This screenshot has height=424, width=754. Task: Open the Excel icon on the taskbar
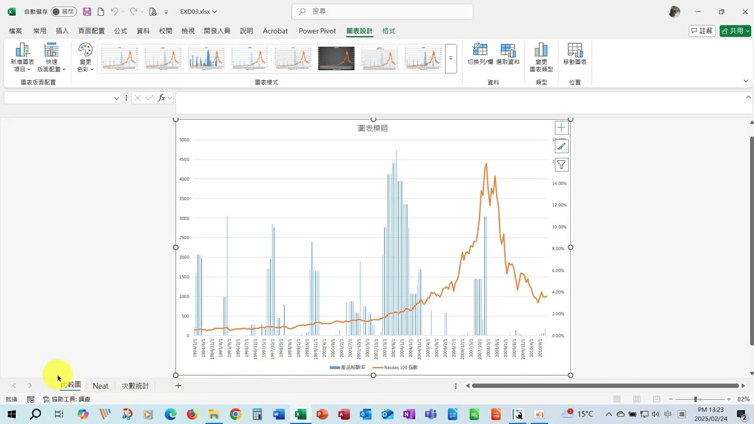click(300, 415)
